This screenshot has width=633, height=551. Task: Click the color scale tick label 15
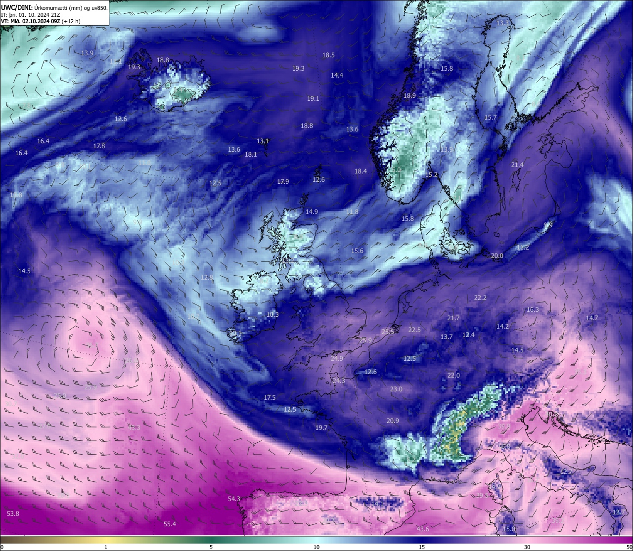click(x=422, y=547)
